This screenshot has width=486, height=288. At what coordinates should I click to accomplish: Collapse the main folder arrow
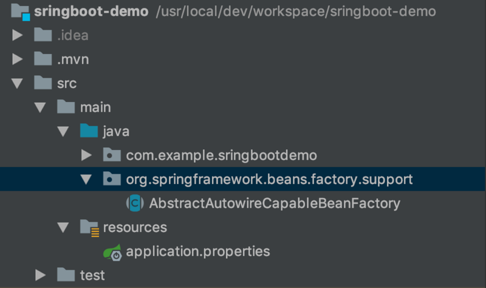tap(40, 108)
